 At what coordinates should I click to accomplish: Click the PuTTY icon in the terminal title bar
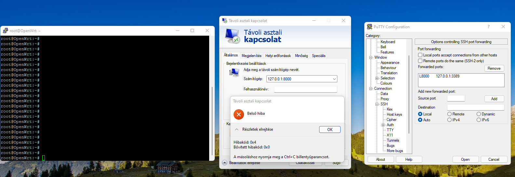6,31
